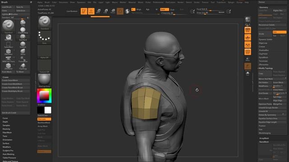Image resolution: width=289 pixels, height=162 pixels.
Task: Select the Topology brush
Action: (23, 66)
